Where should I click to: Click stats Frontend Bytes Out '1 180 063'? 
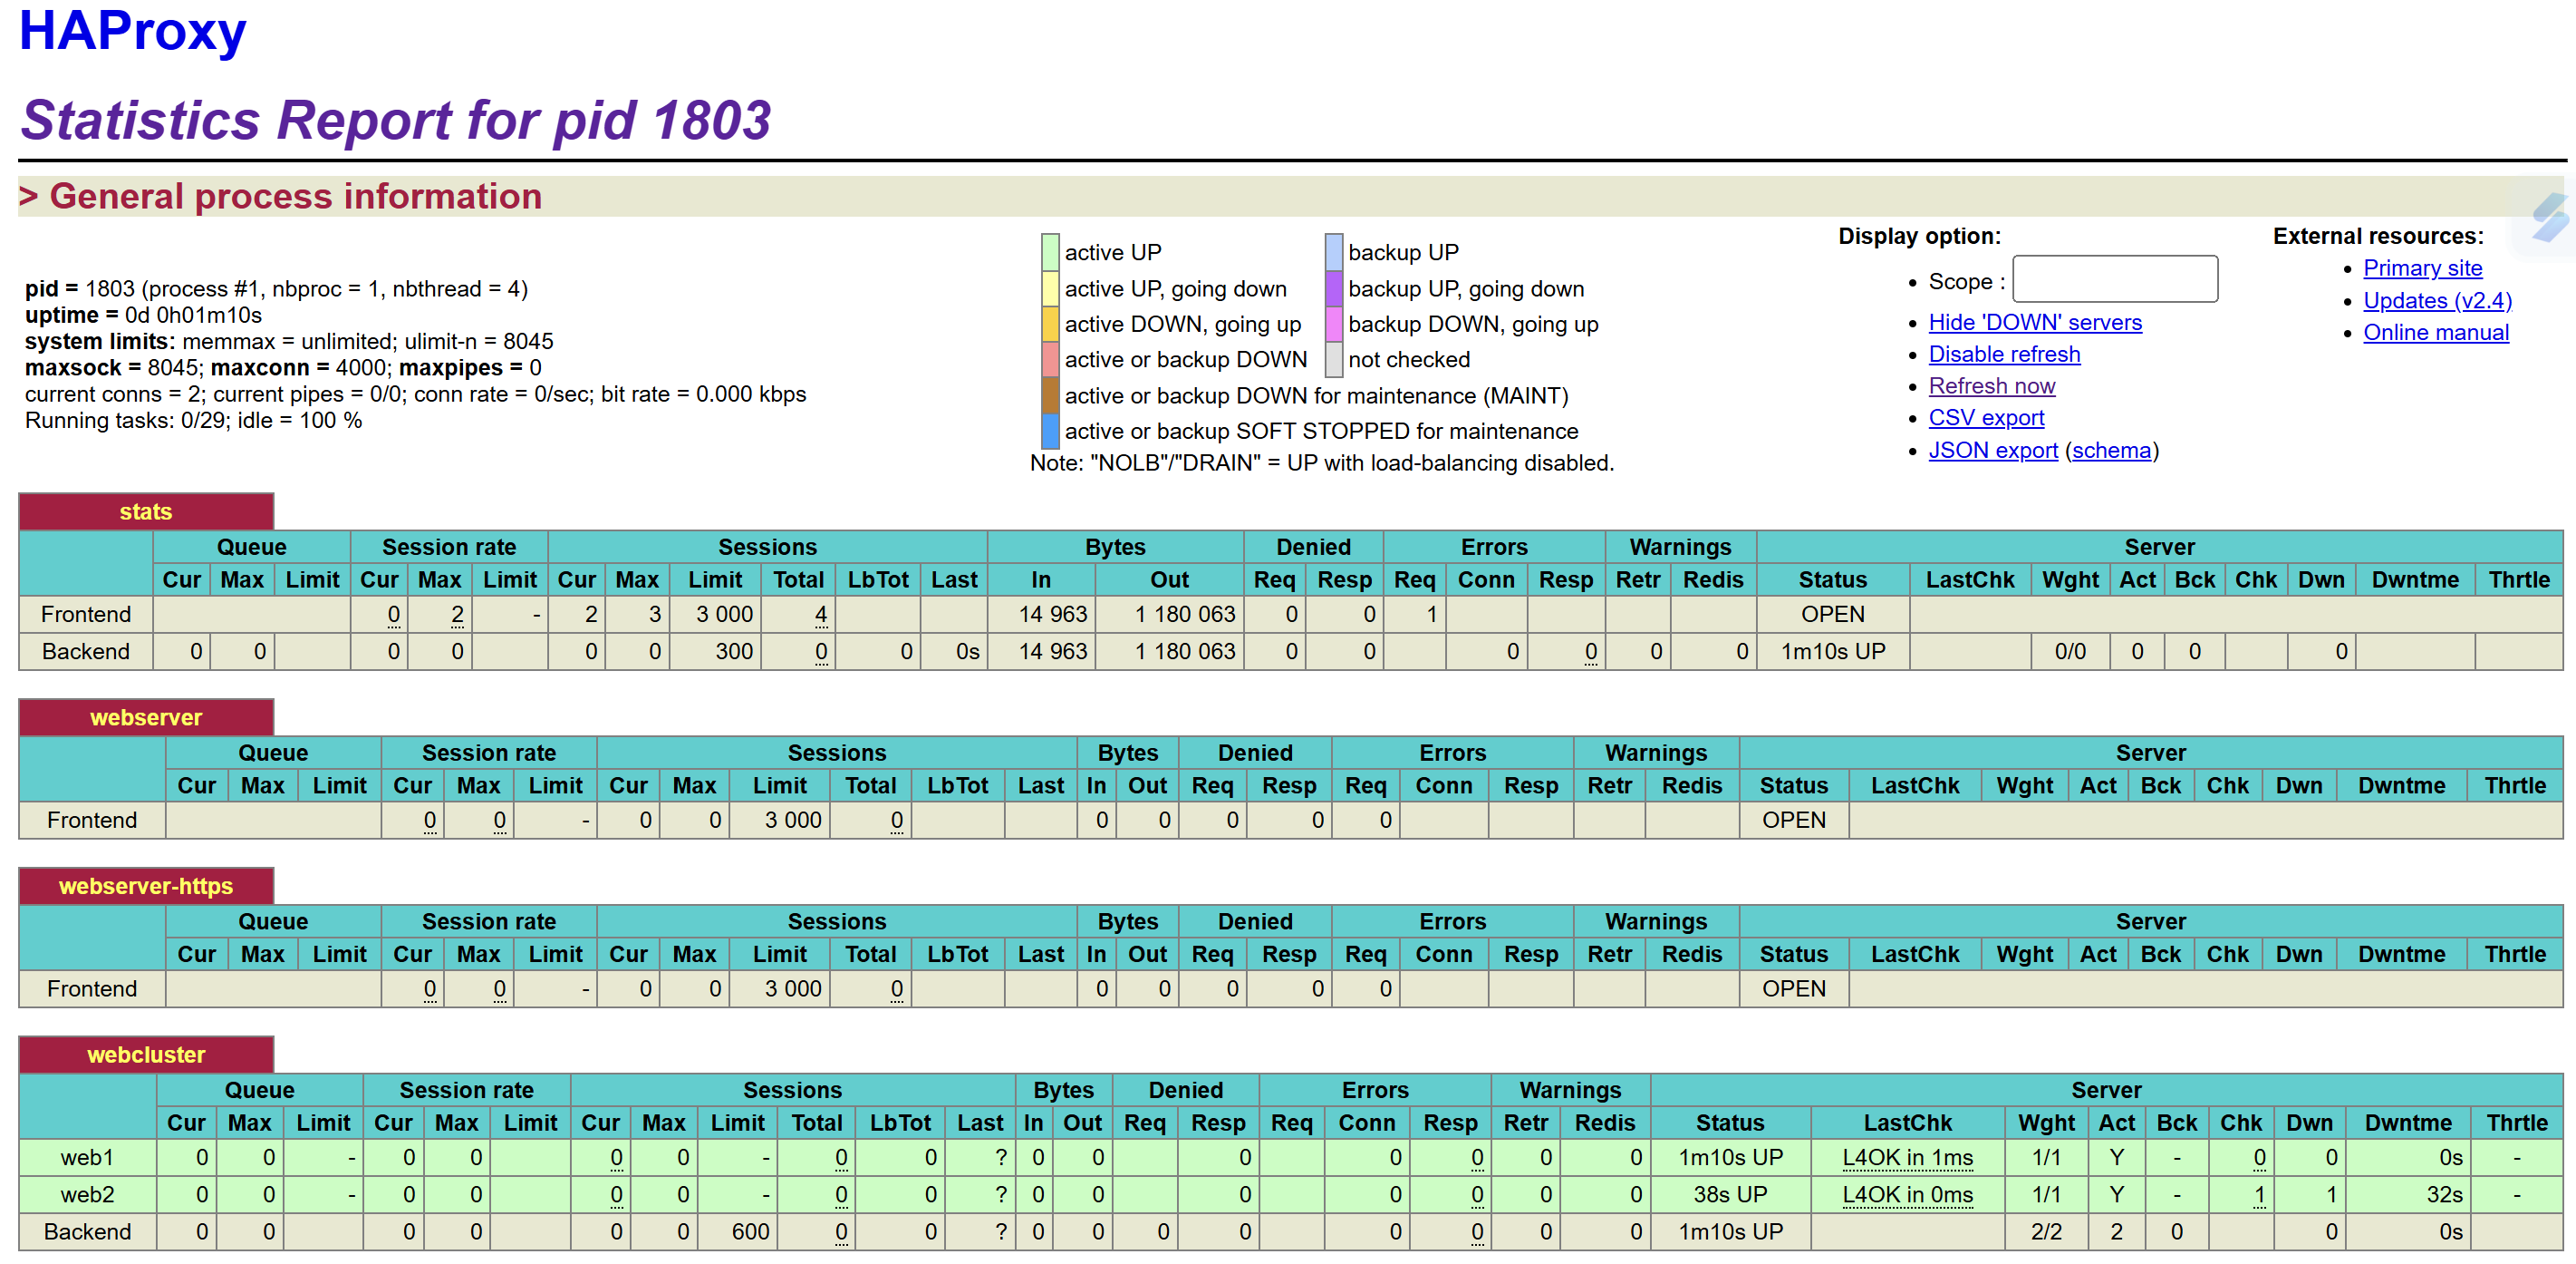[1184, 615]
